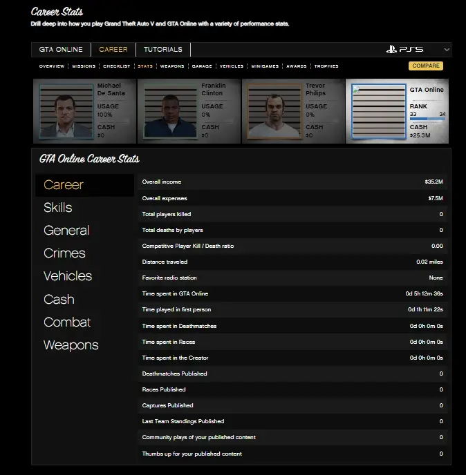Click the Time played in first person label
The image size is (466, 475).
pos(176,309)
